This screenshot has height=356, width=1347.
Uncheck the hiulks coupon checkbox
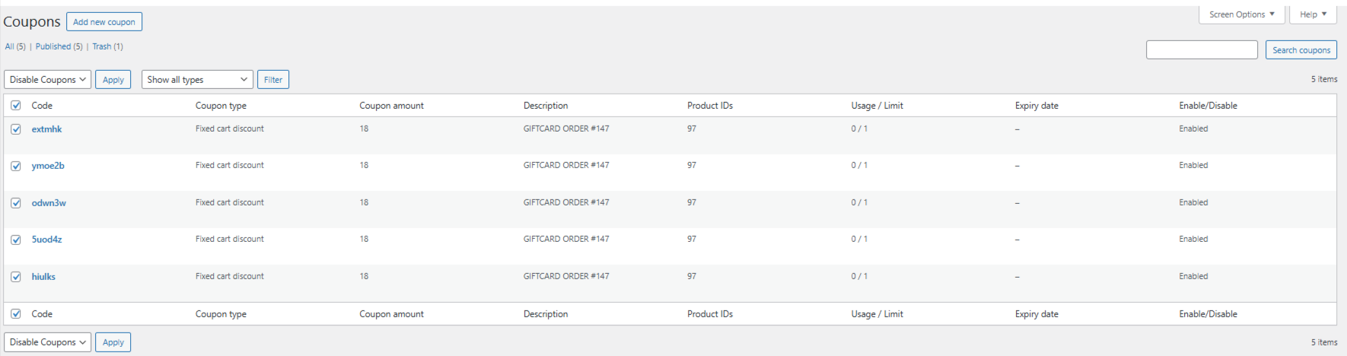pyautogui.click(x=16, y=277)
